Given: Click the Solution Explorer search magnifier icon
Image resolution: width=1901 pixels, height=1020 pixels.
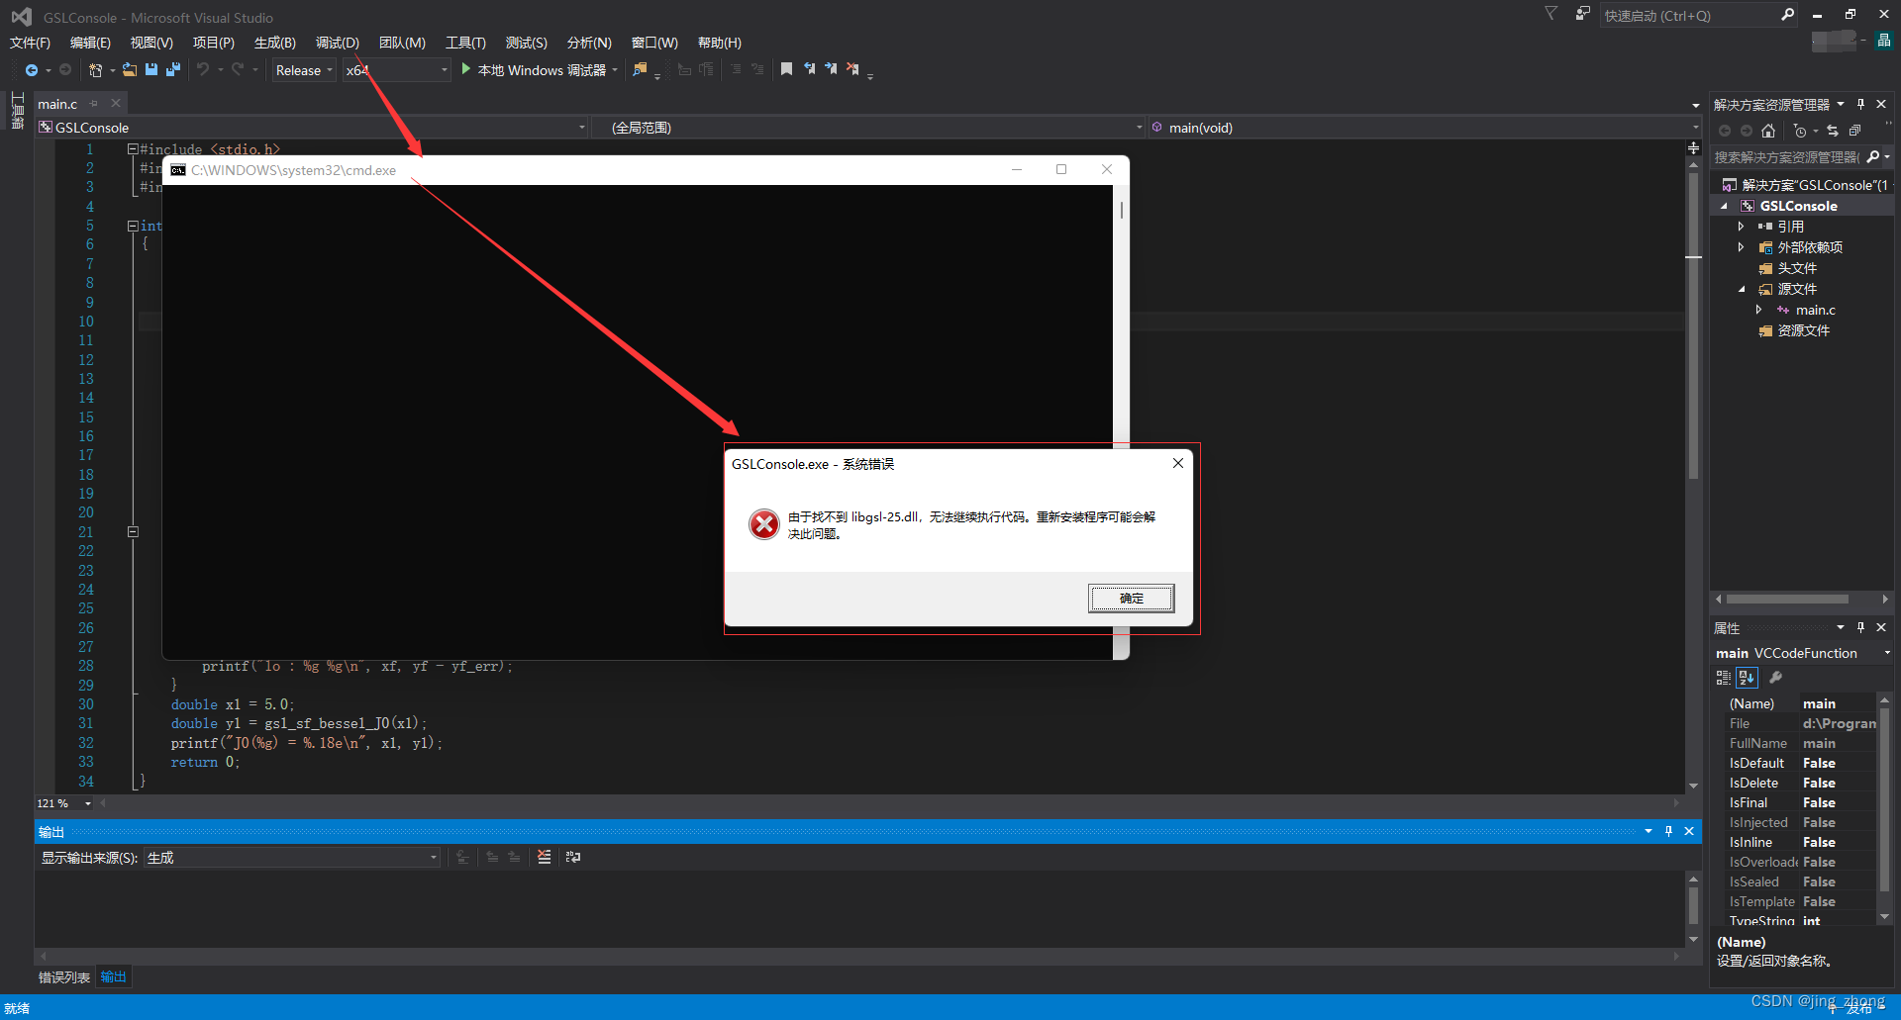Looking at the screenshot, I should point(1873,157).
